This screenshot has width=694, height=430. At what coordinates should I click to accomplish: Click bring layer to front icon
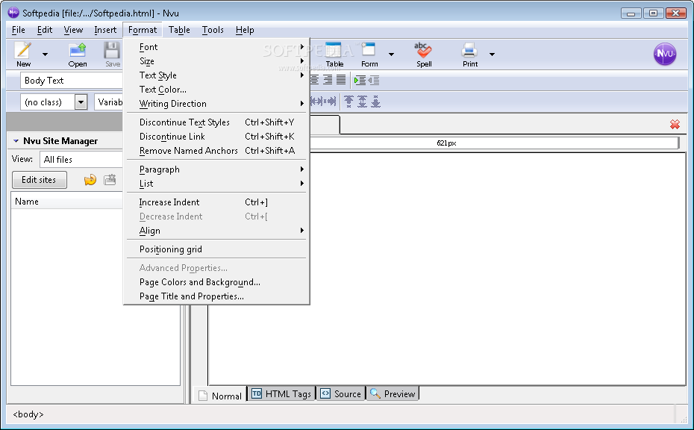point(348,102)
